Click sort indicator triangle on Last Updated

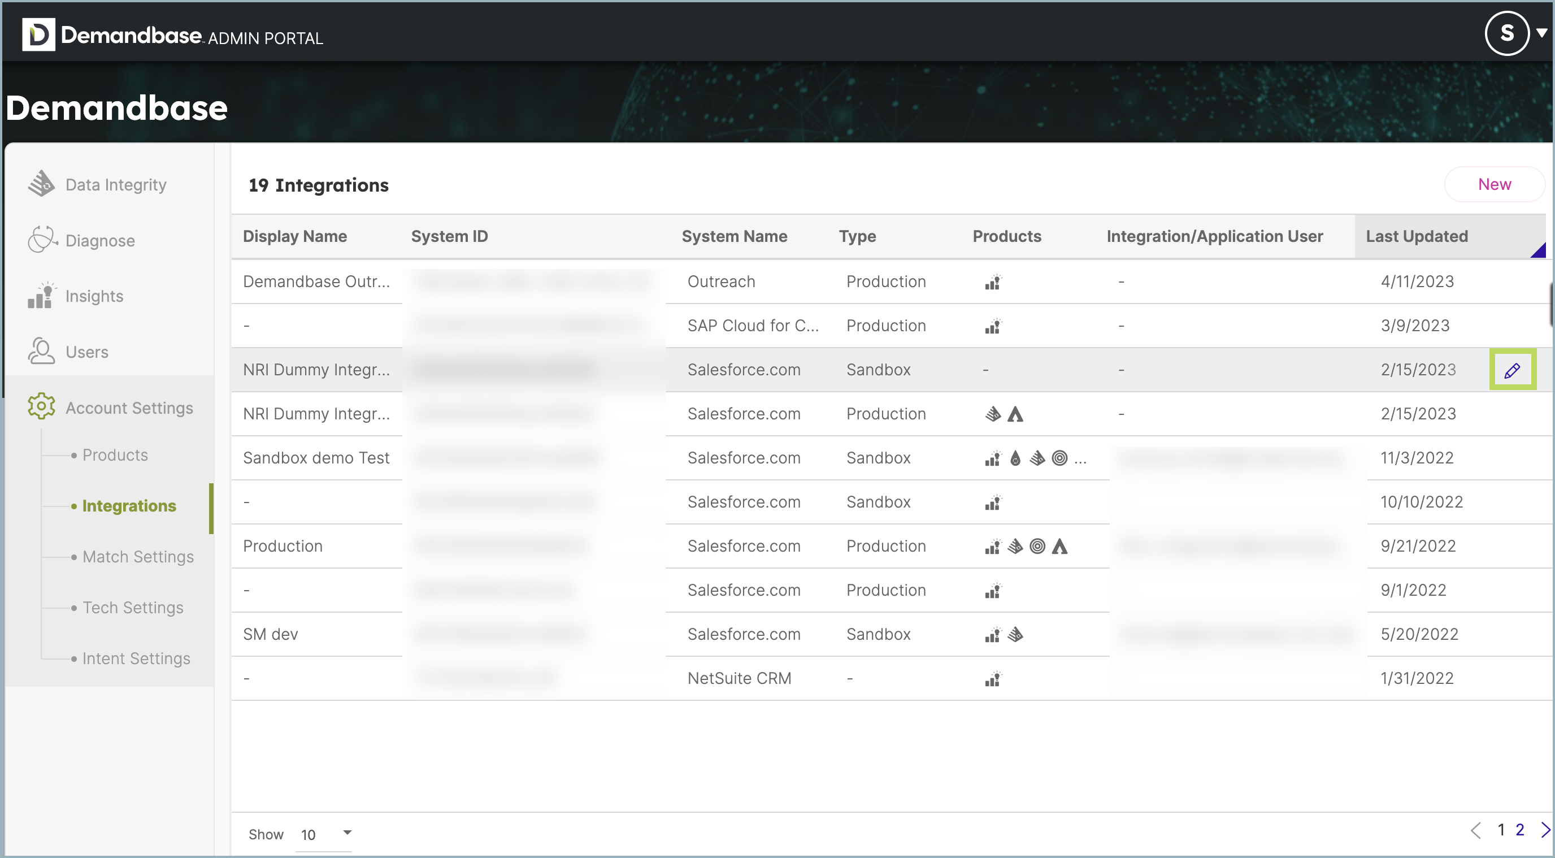(x=1539, y=250)
